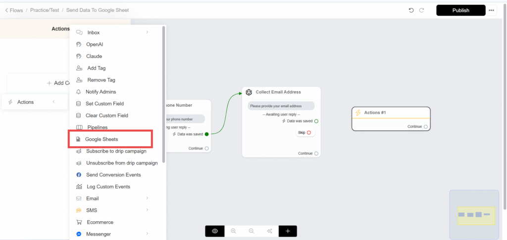The height and width of the screenshot is (240, 507).
Task: Expand the Inbox submenu
Action: (147, 33)
